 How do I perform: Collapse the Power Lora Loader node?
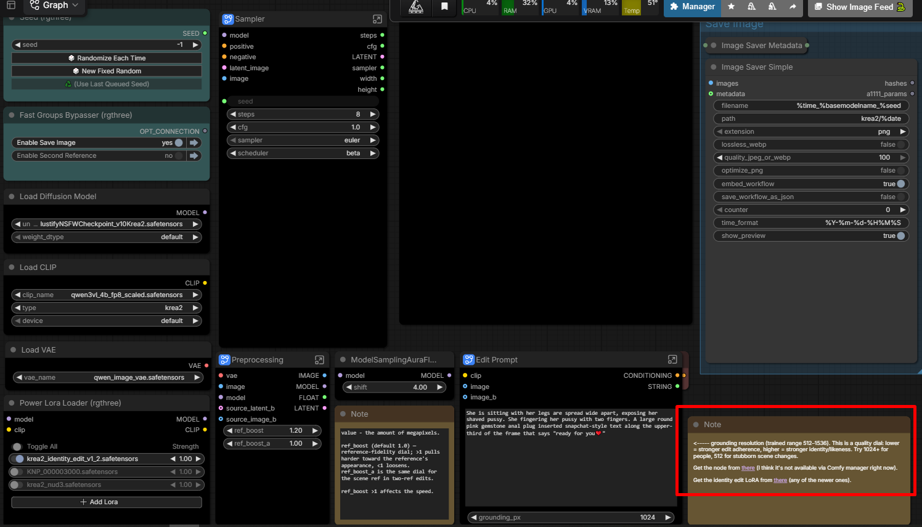click(x=11, y=403)
